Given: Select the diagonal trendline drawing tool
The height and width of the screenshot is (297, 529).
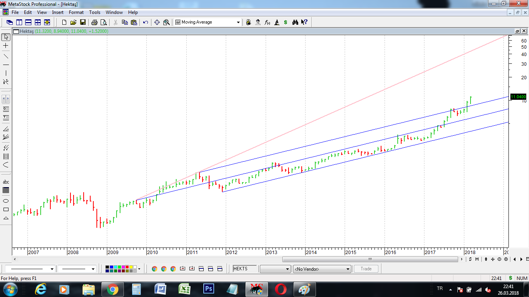Looking at the screenshot, I should click(x=6, y=56).
